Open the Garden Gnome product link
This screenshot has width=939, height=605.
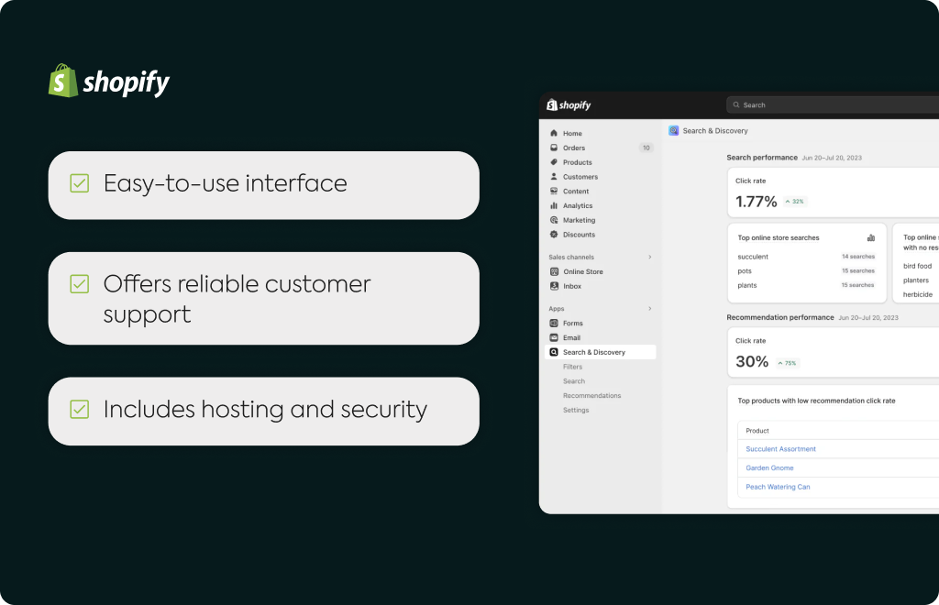[x=769, y=468]
